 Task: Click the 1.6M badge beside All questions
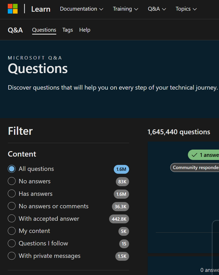click(x=121, y=169)
